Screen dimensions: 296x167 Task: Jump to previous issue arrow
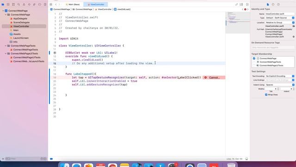pyautogui.click(x=243, y=9)
